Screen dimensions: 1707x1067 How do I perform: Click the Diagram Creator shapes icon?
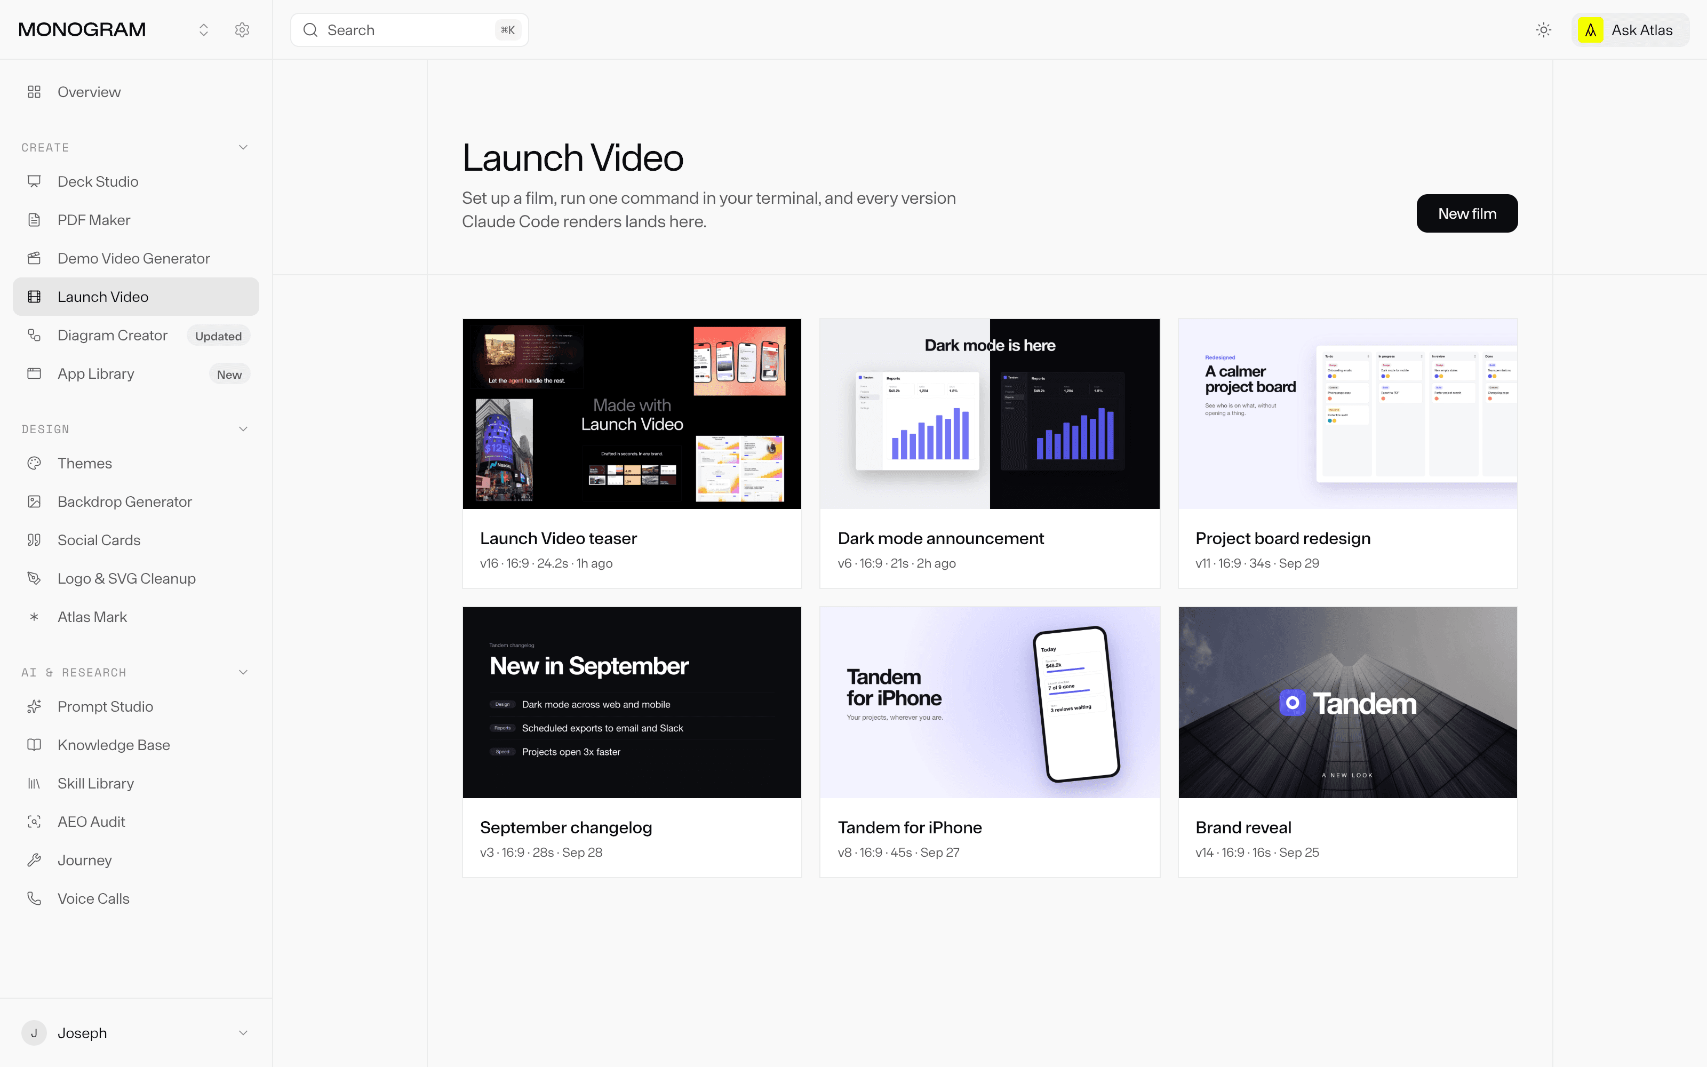coord(34,335)
